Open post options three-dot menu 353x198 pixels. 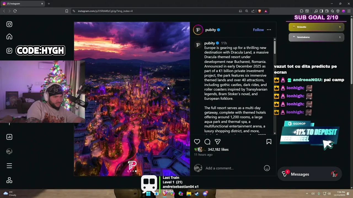(x=269, y=30)
